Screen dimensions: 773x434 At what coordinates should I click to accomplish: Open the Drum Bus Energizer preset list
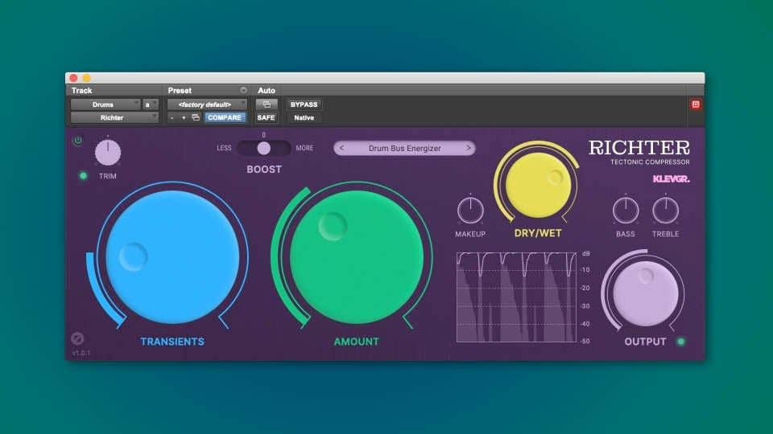(x=405, y=148)
